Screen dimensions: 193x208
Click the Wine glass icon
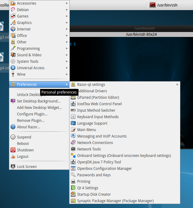[13, 74]
